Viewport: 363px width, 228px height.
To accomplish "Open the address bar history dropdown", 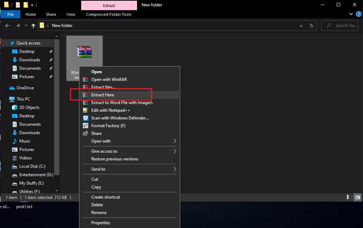I will pos(301,25).
